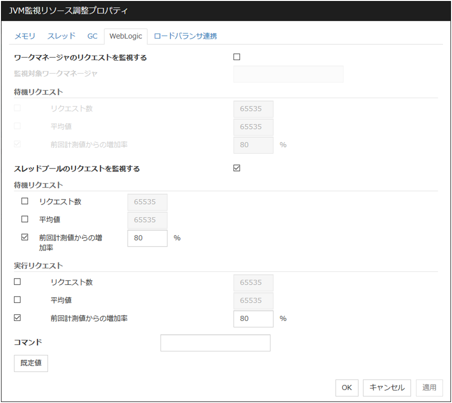Enable thread pool 待機リクエスト 平均値 checkbox
This screenshot has width=452, height=403.
[x=25, y=219]
